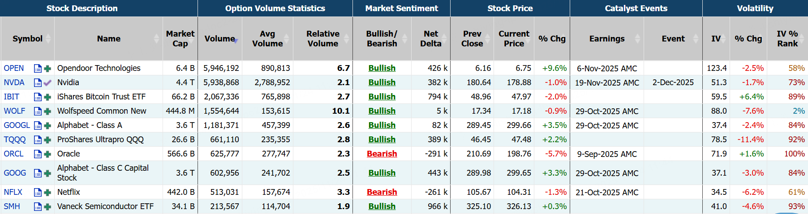808x214 pixels.
Task: Click the Net Delta column header
Action: tap(430, 39)
